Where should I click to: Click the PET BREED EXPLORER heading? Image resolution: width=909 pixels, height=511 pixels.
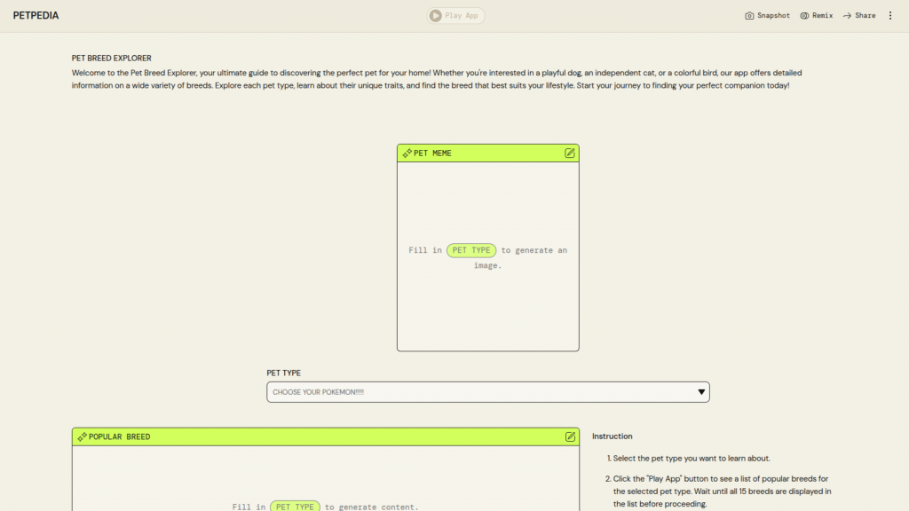[112, 59]
